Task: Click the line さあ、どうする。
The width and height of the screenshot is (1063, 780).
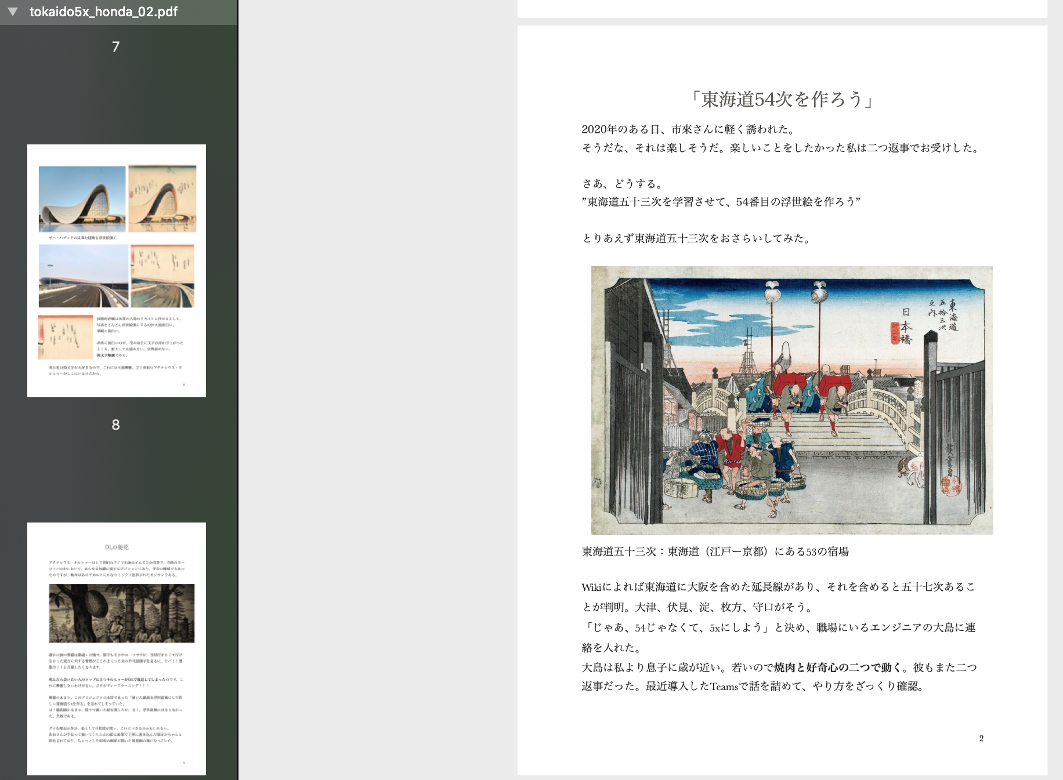Action: point(623,184)
